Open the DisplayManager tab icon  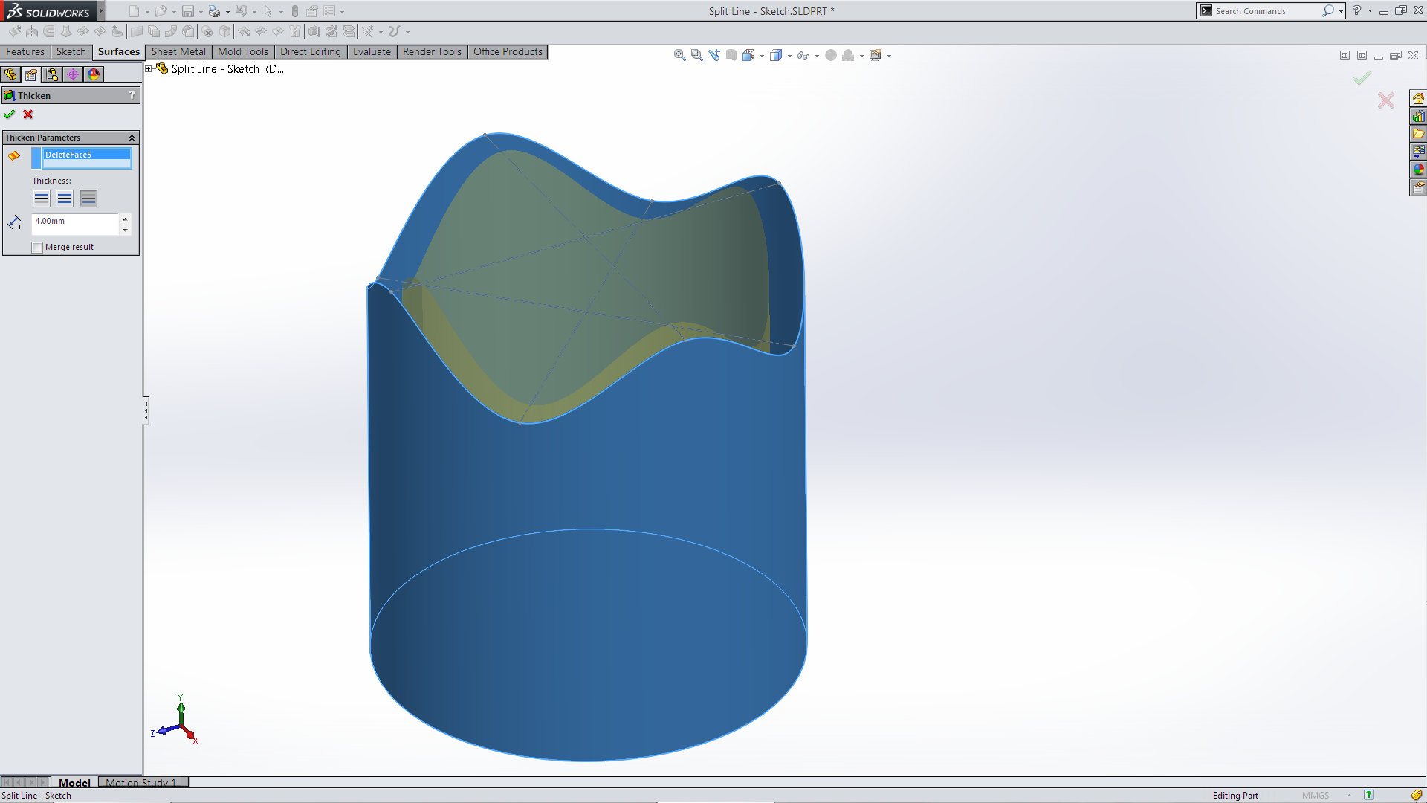[94, 74]
